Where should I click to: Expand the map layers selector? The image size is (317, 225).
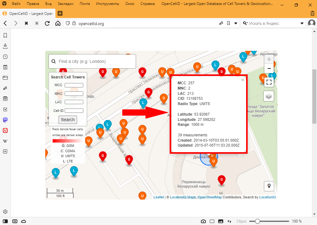pyautogui.click(x=269, y=96)
